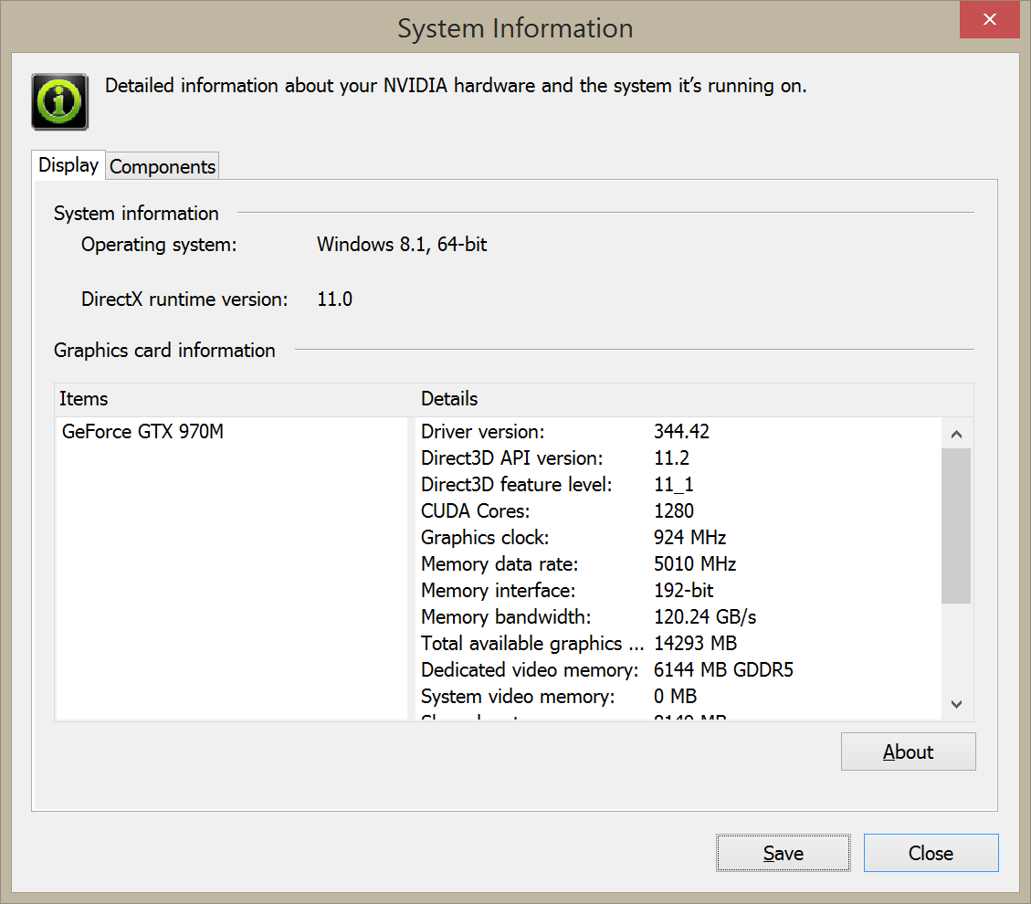Click the Graphics clock label
Screen dimensions: 1031x904
(x=485, y=537)
